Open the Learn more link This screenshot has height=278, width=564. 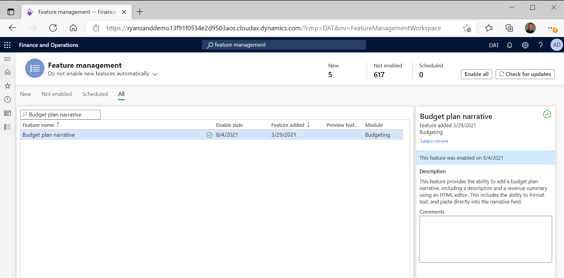[x=434, y=141]
